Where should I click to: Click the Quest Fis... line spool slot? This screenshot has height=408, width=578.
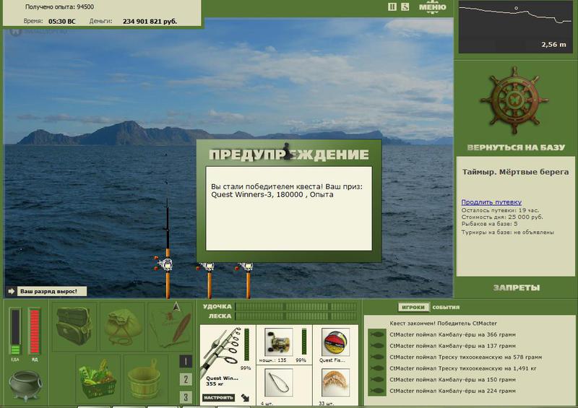point(335,345)
